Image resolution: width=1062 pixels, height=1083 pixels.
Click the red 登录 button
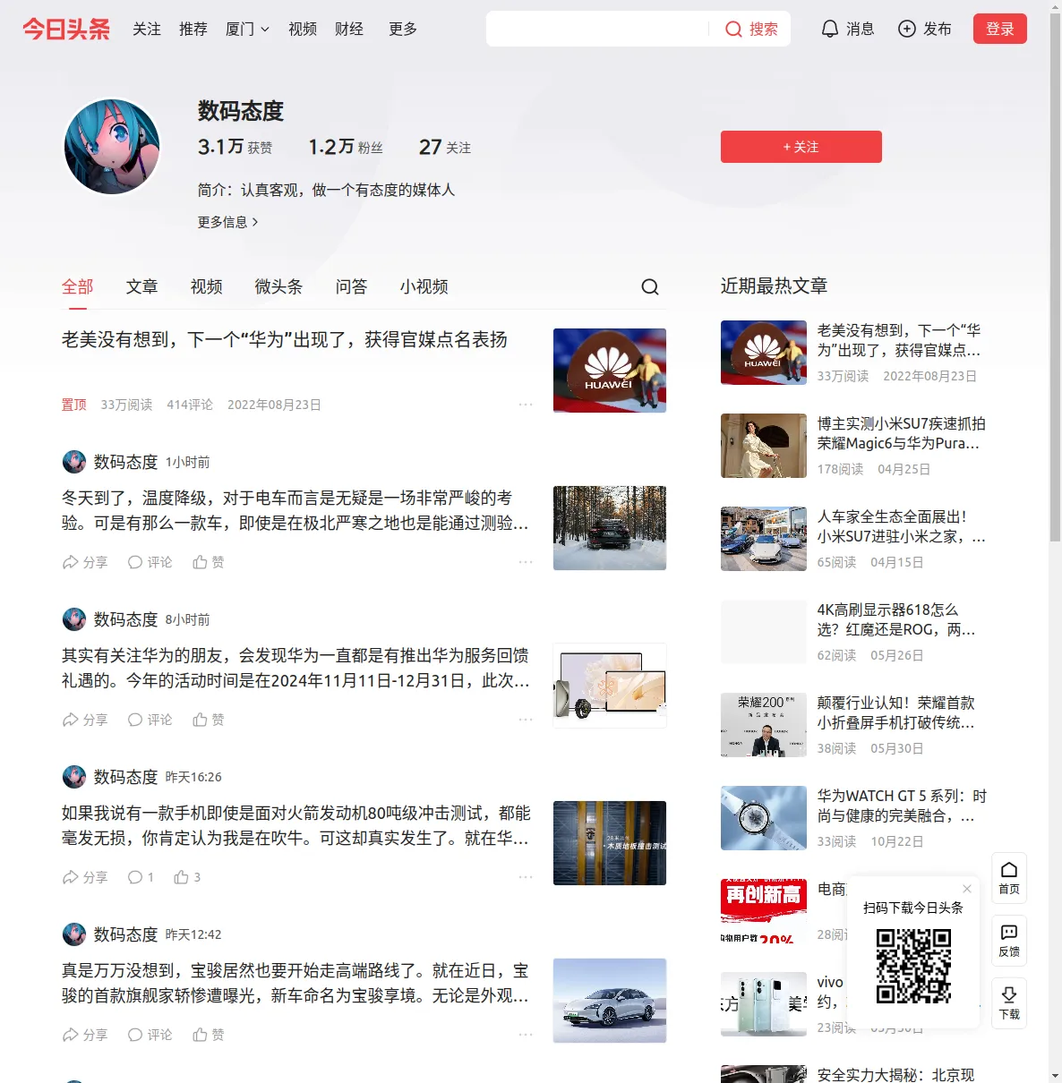point(1000,29)
